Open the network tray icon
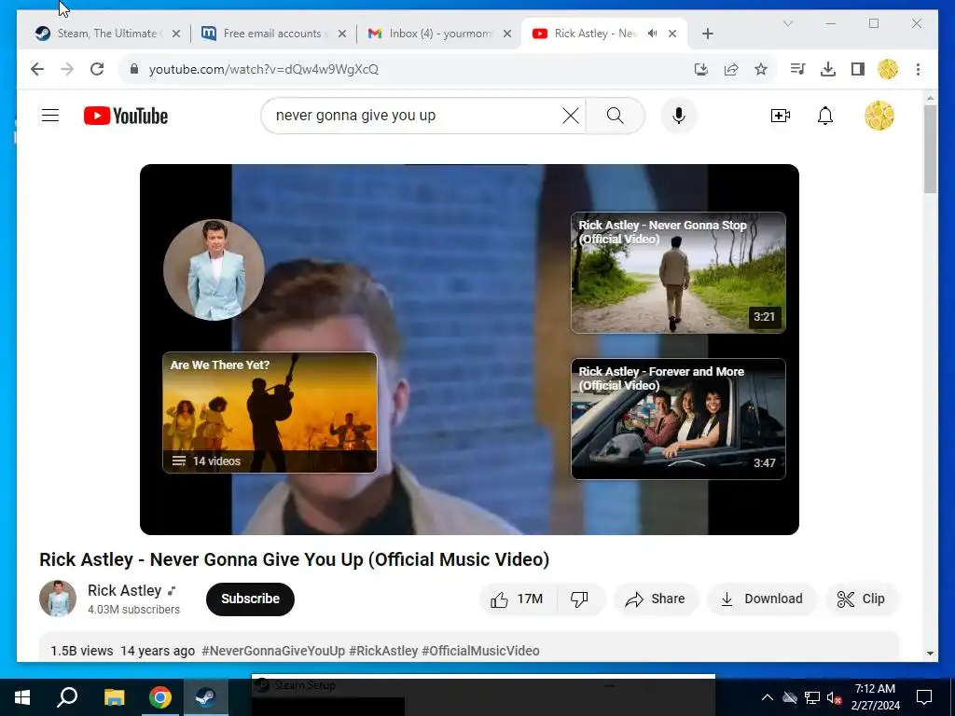The width and height of the screenshot is (955, 716). pyautogui.click(x=812, y=697)
